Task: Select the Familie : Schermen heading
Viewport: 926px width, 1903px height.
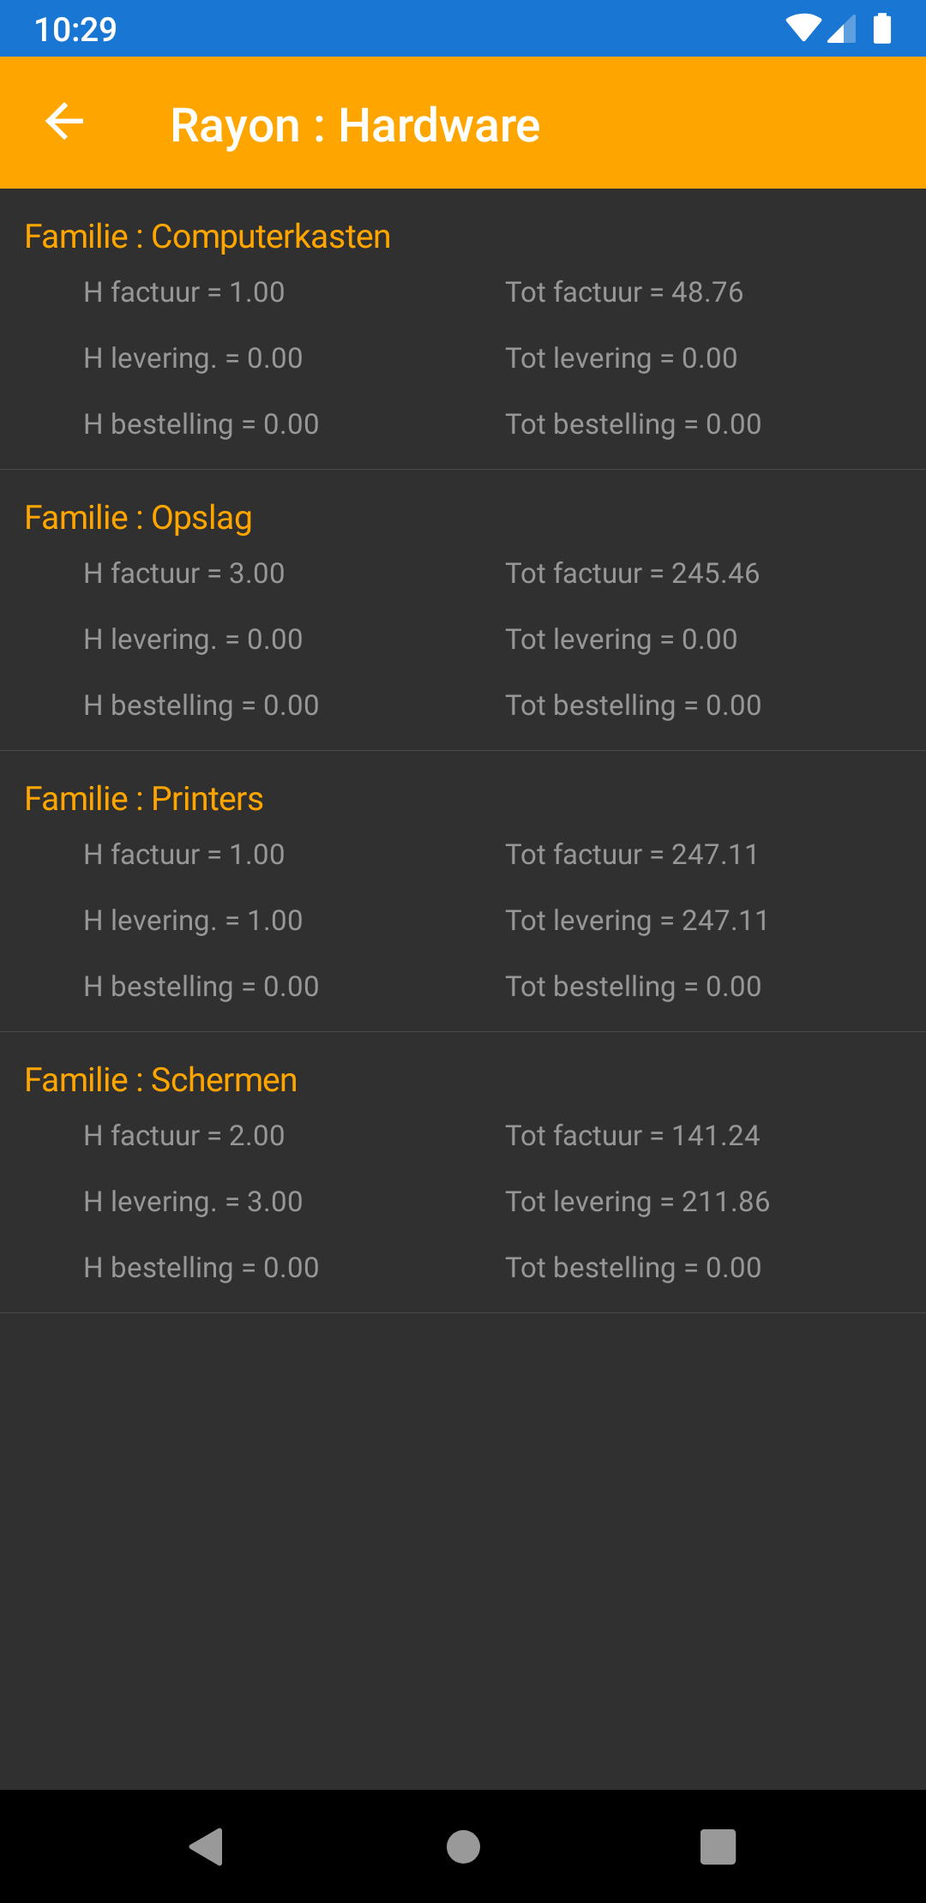Action: click(x=161, y=1080)
